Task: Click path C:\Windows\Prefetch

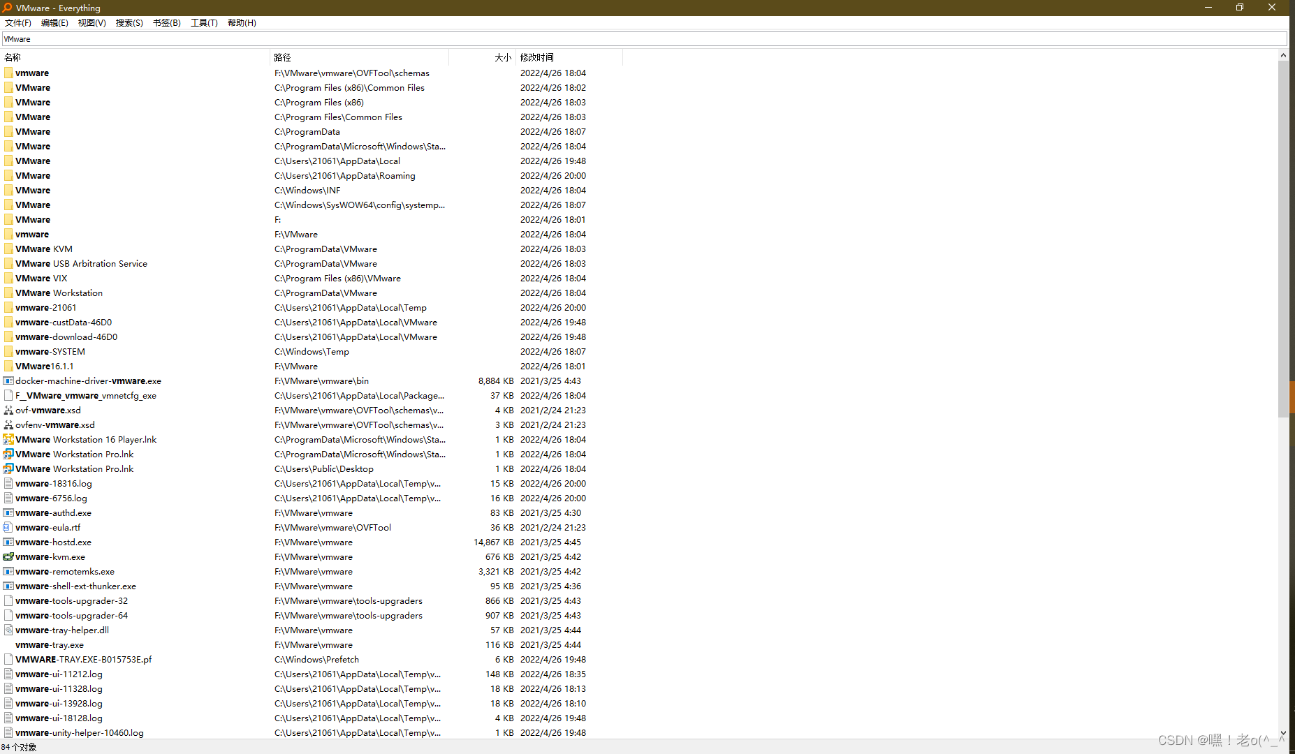Action: [x=316, y=660]
